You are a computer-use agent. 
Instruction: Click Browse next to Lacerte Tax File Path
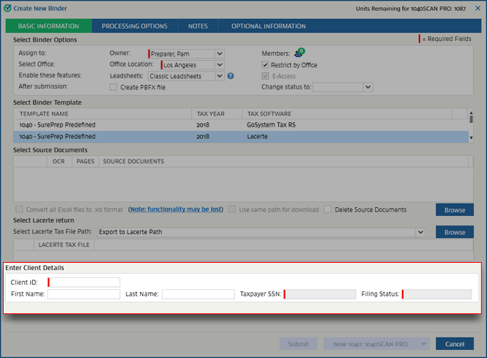click(455, 232)
